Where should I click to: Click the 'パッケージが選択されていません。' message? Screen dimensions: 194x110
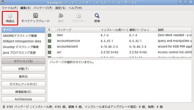[72, 62]
